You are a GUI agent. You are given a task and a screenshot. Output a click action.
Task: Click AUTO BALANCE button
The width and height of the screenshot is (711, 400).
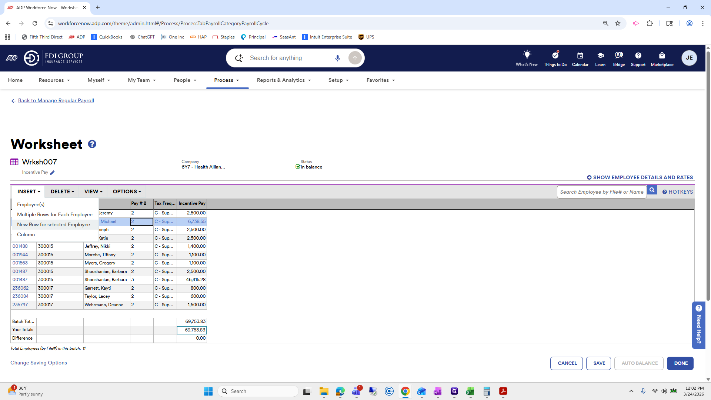click(638, 363)
